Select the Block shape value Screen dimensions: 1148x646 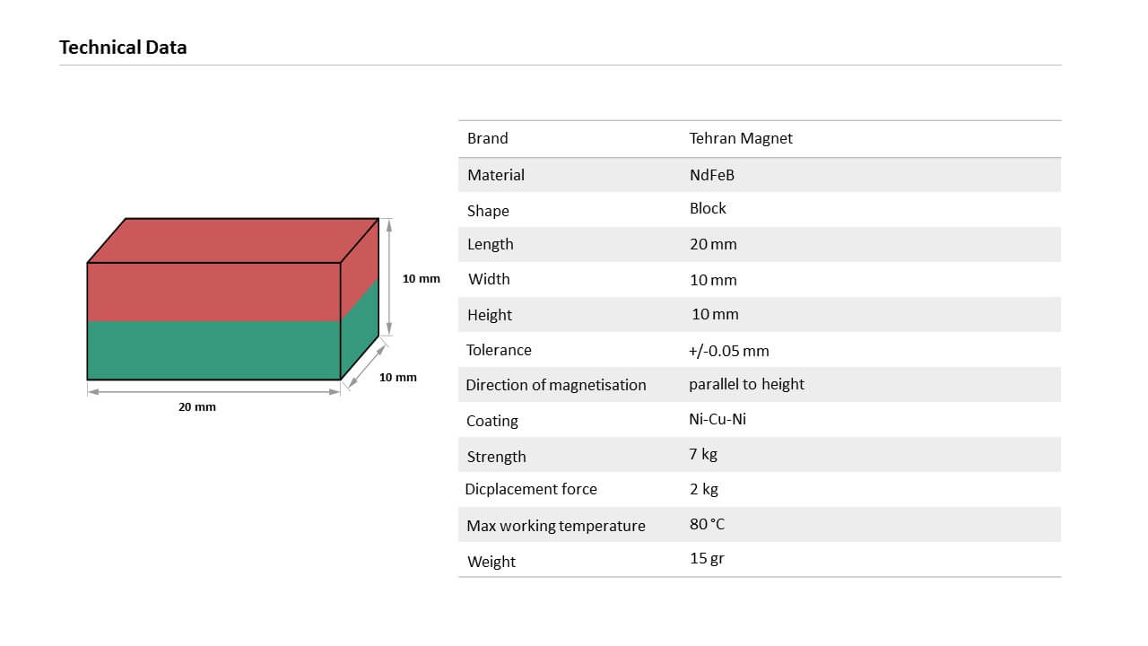tap(708, 208)
